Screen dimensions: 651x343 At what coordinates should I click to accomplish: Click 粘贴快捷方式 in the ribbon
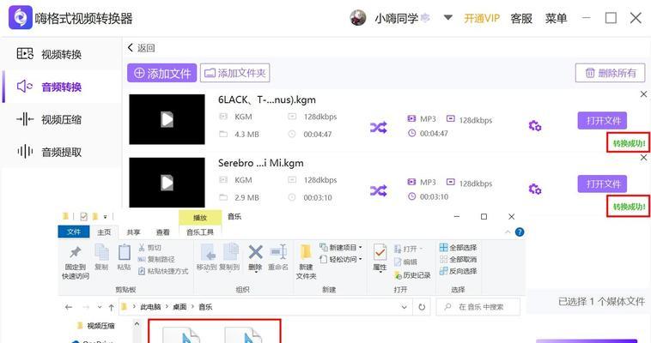[163, 271]
